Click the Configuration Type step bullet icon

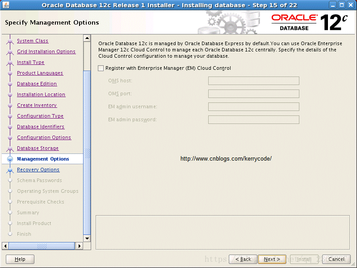[x=10, y=116]
